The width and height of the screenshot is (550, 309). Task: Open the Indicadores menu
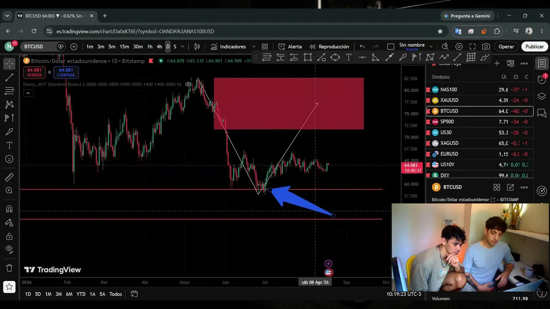pyautogui.click(x=228, y=46)
